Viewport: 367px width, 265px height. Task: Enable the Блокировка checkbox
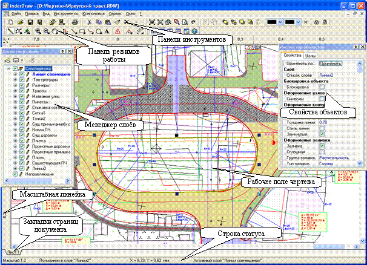(x=323, y=87)
